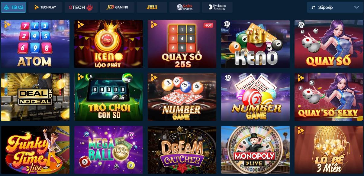Viewport: 364px width, 176px height.
Task: Open Lô Đề 3 Miền game
Action: [x=329, y=150]
